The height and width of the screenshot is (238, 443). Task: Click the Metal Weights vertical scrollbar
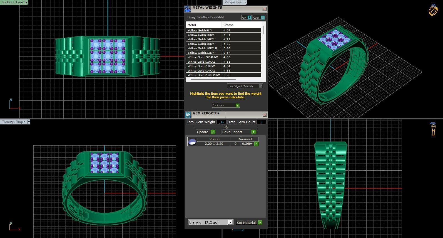tap(263, 31)
